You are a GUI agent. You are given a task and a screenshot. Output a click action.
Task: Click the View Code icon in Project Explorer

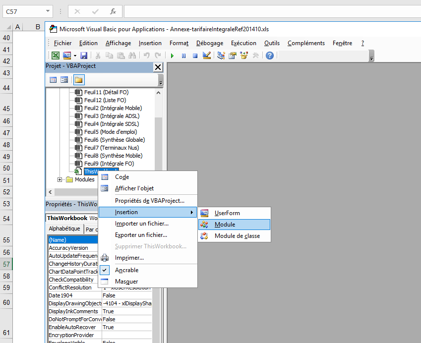point(54,80)
